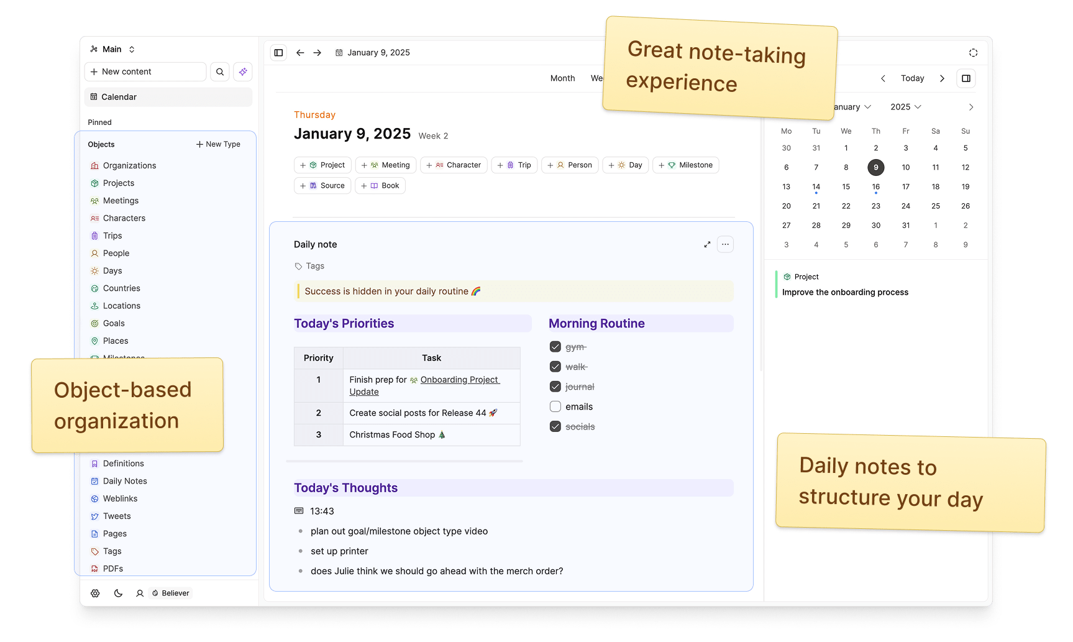Viewport: 1073px width, 642px height.
Task: Switch to the Month view tab
Action: pyautogui.click(x=562, y=78)
